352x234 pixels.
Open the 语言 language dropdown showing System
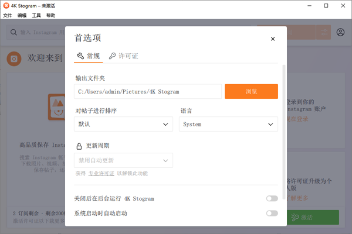point(228,124)
